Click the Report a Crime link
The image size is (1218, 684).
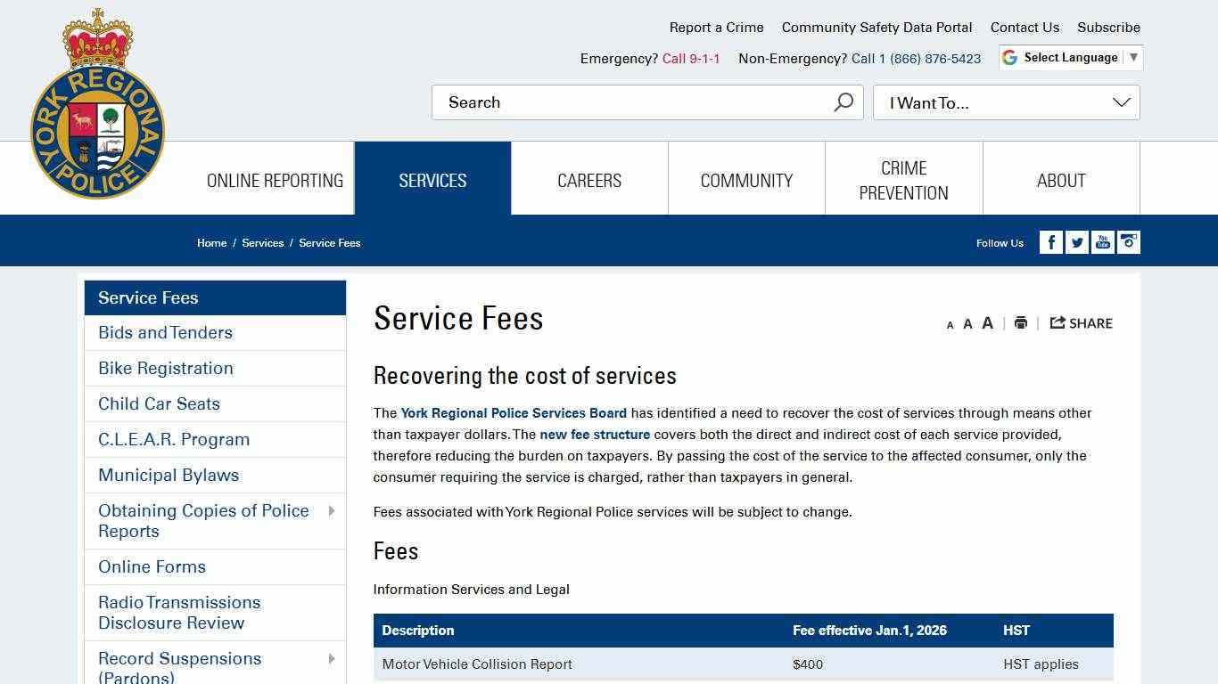coord(716,27)
